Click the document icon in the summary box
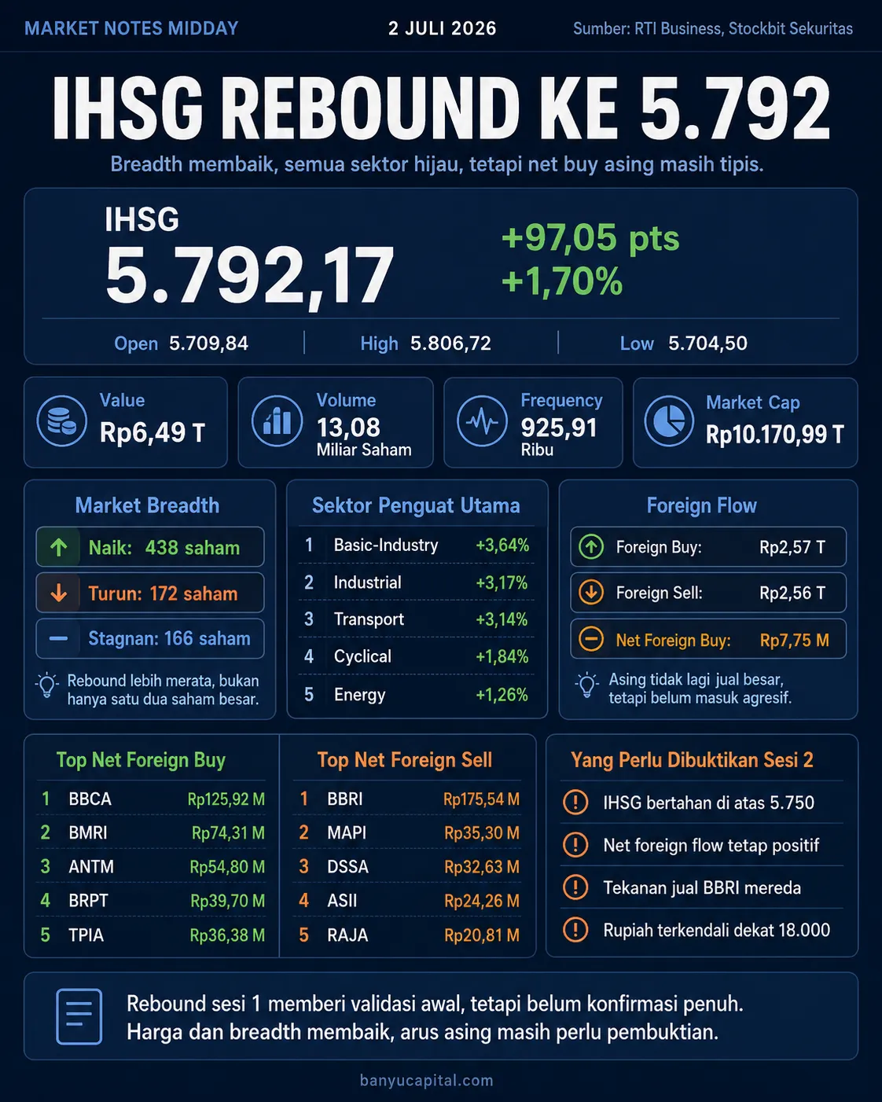Viewport: 882px width, 1102px height. click(x=79, y=1016)
